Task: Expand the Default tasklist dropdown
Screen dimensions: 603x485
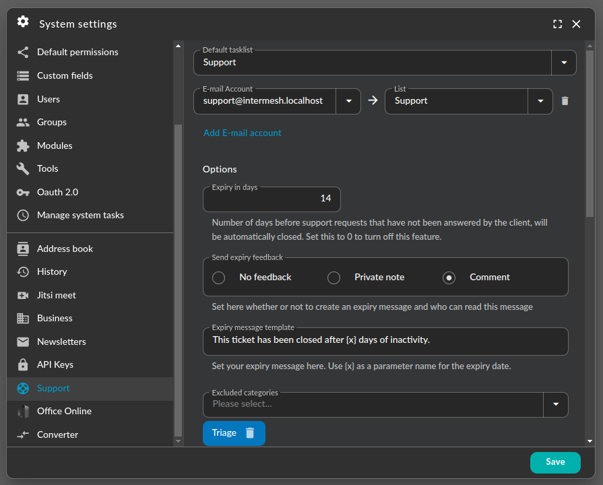Action: coord(564,63)
